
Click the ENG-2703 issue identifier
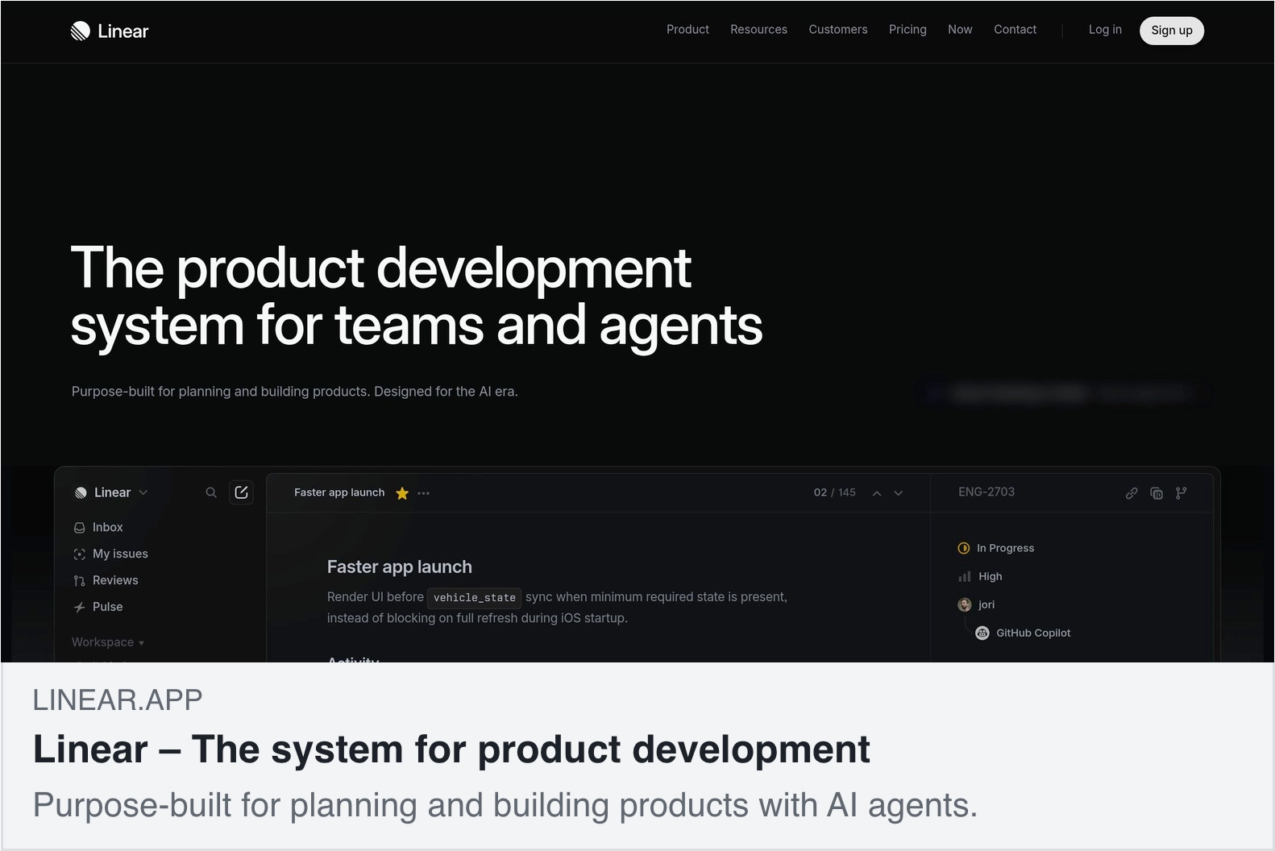[x=986, y=492]
